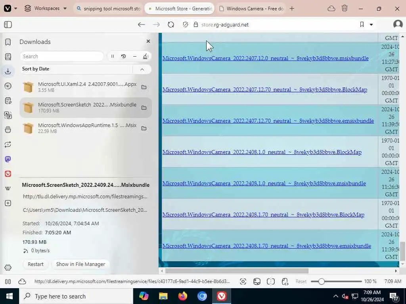Switch to the Windows Camera - Free download tab
Screen dimensions: 406x304
251,9
